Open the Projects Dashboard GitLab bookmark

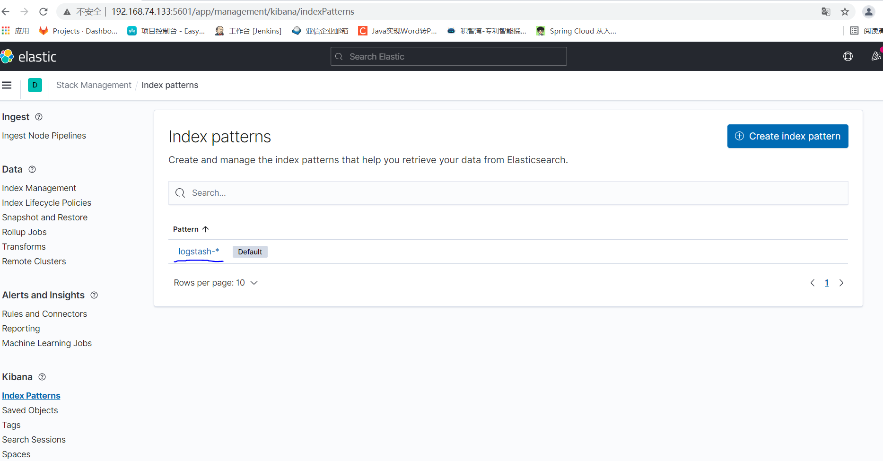(x=78, y=31)
